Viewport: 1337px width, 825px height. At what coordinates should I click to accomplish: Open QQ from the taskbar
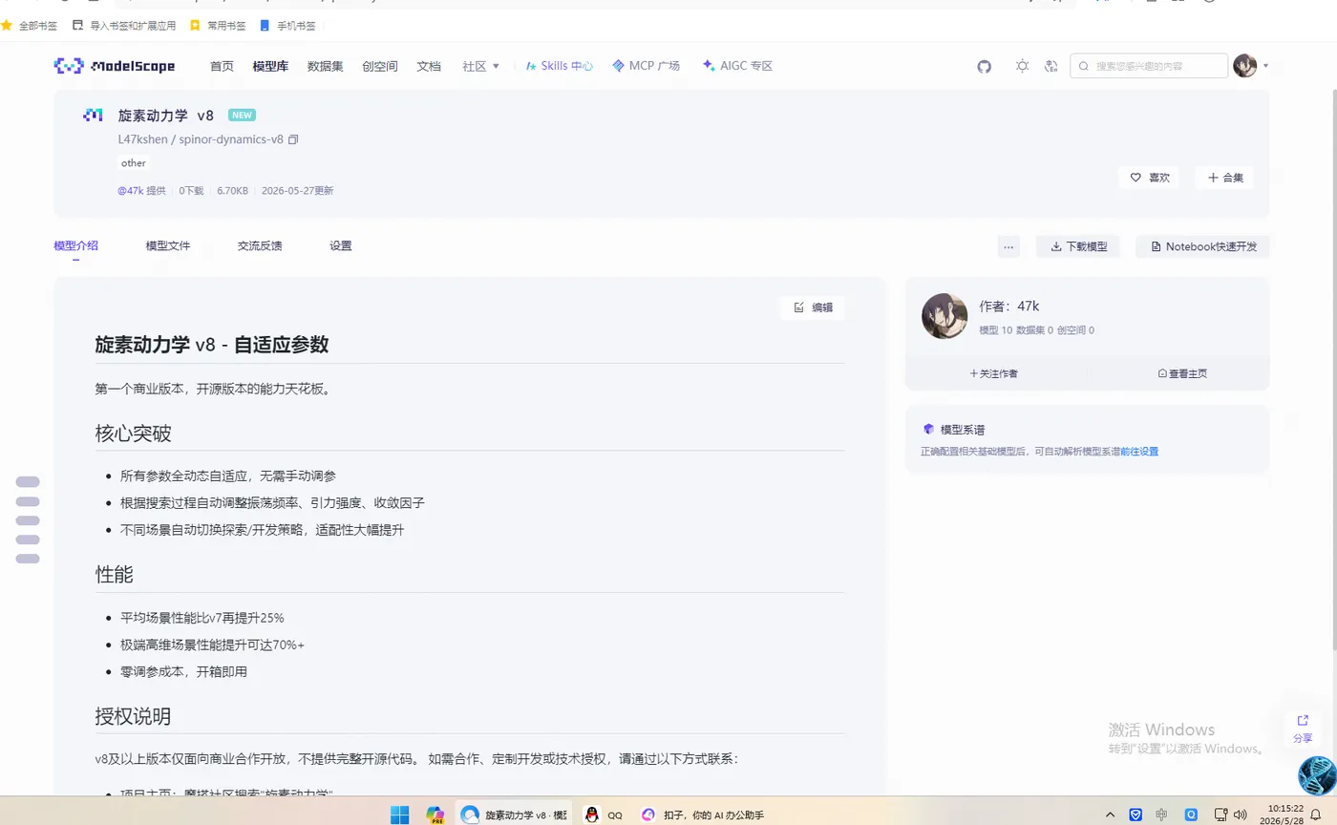click(604, 814)
